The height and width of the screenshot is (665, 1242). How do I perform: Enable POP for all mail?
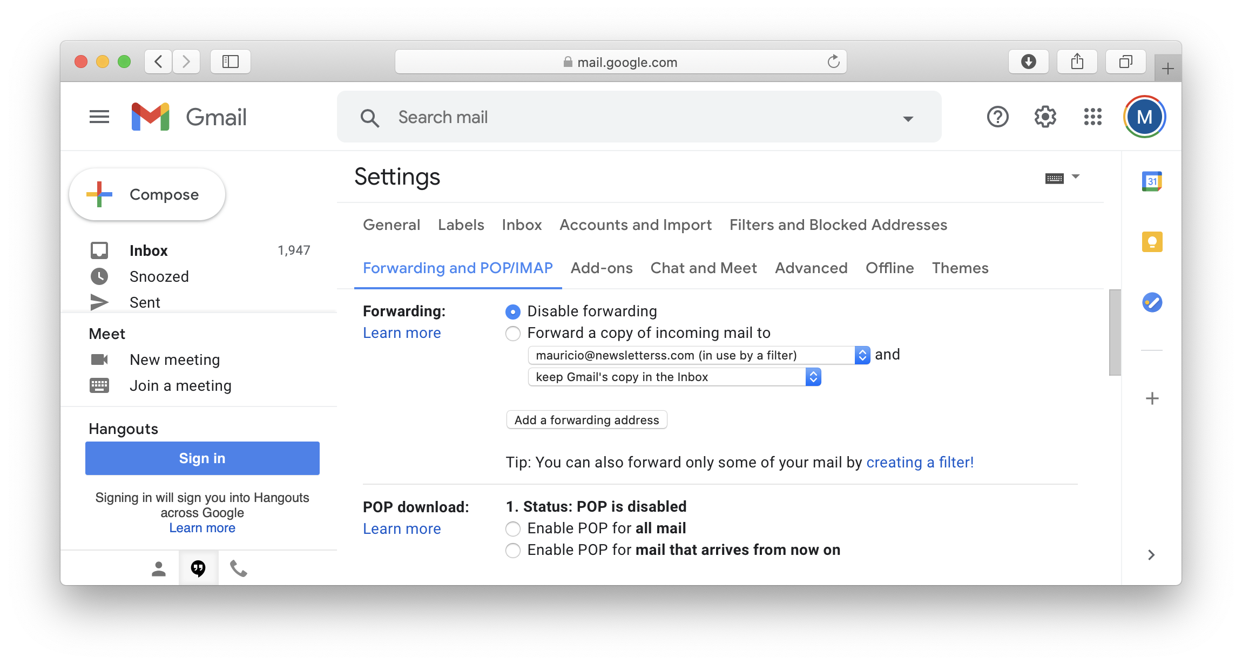tap(512, 528)
